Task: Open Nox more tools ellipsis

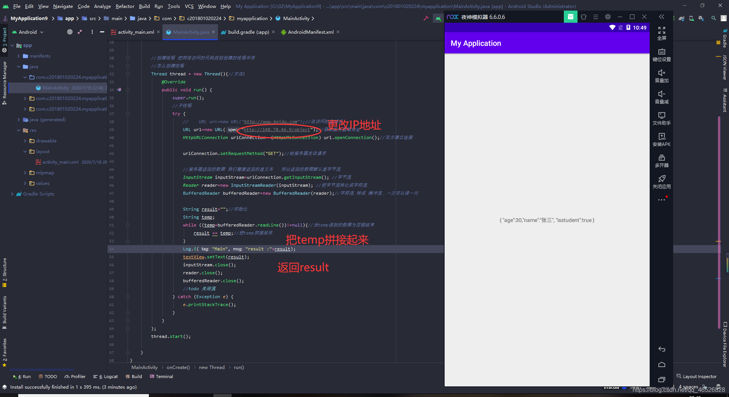Action: point(662,200)
